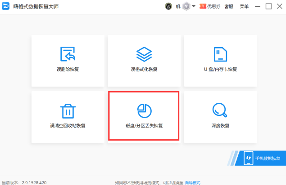Click the app logo in title bar
286x185 pixels.
coord(5,6)
